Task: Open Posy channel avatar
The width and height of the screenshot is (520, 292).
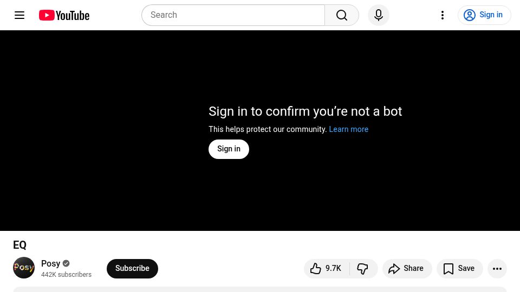Action: coord(24,268)
